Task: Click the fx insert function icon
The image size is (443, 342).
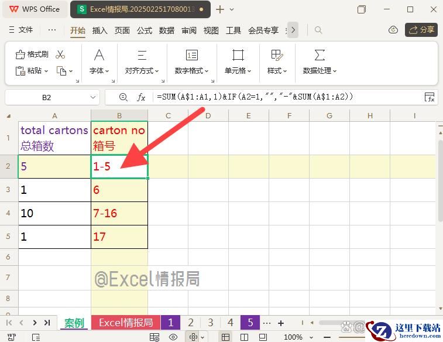Action: [141, 98]
